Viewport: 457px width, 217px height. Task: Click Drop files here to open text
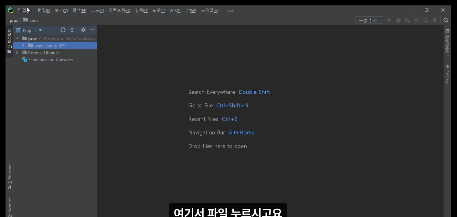[218, 146]
